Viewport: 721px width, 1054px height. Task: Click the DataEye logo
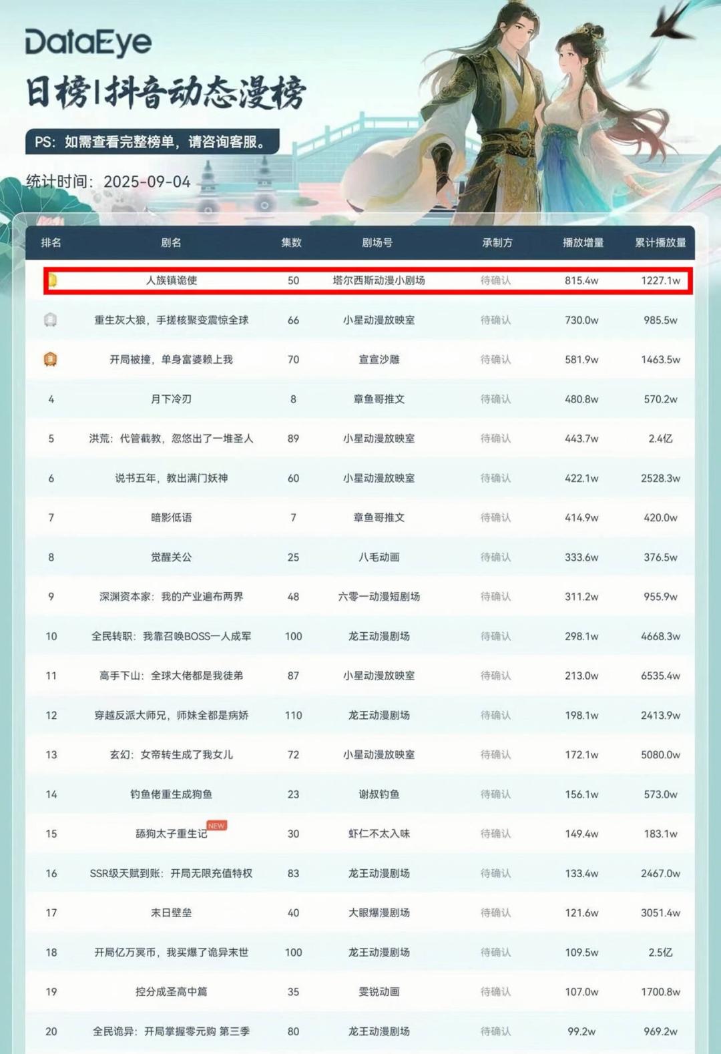88,43
